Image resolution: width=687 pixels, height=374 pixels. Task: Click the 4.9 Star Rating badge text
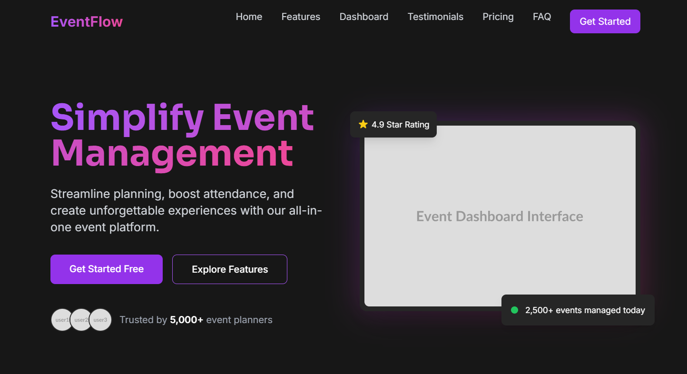pyautogui.click(x=401, y=125)
